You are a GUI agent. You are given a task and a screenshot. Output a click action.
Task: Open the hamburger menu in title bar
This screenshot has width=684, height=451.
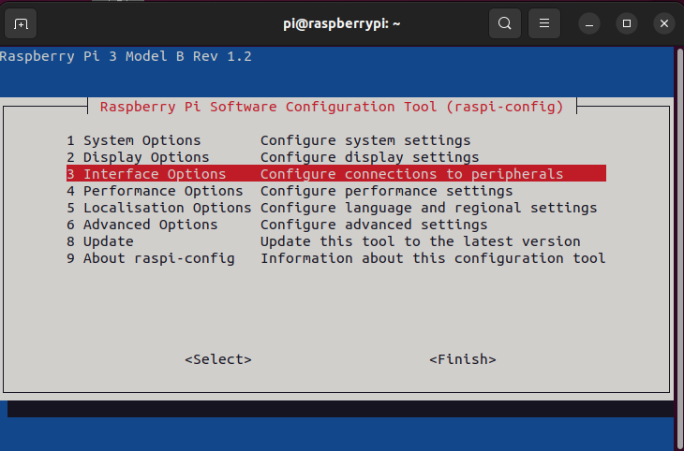coord(544,23)
